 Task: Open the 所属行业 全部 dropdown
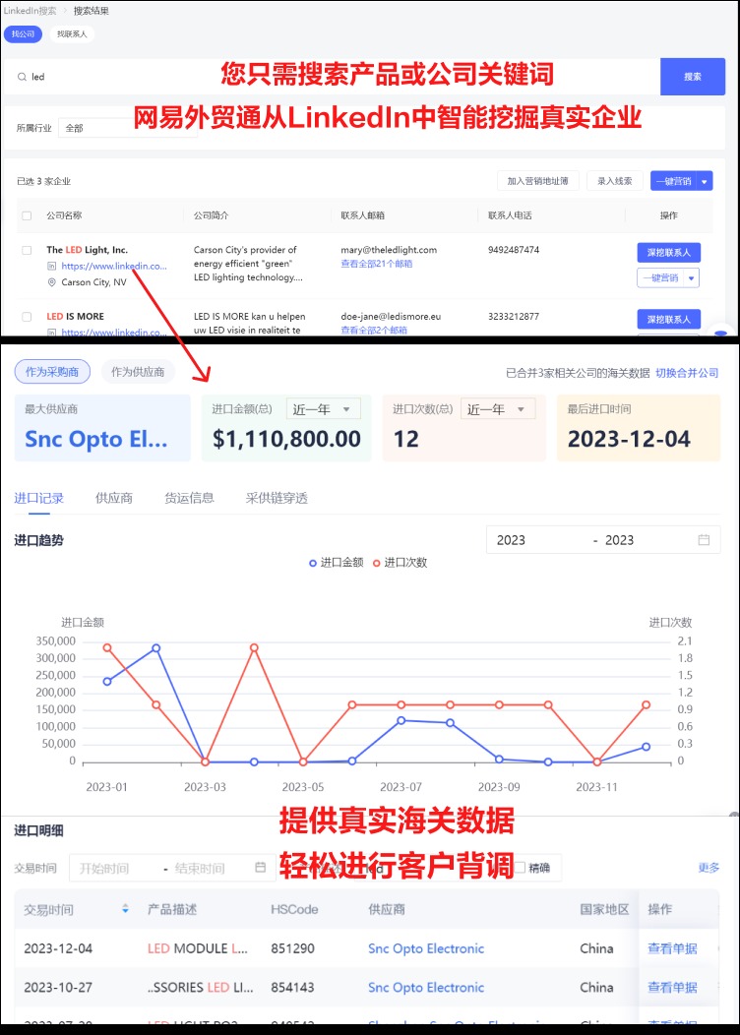(127, 128)
